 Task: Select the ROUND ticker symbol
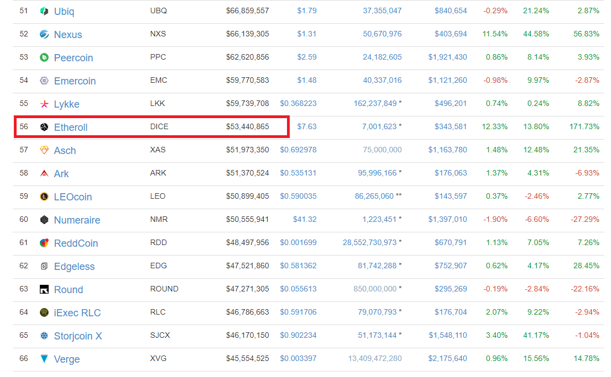164,289
